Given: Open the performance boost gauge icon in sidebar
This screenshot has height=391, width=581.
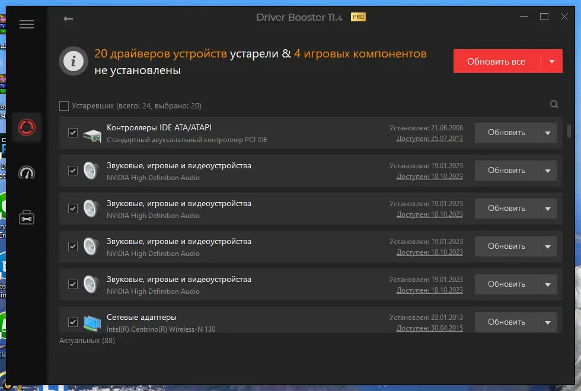Looking at the screenshot, I should pos(26,172).
